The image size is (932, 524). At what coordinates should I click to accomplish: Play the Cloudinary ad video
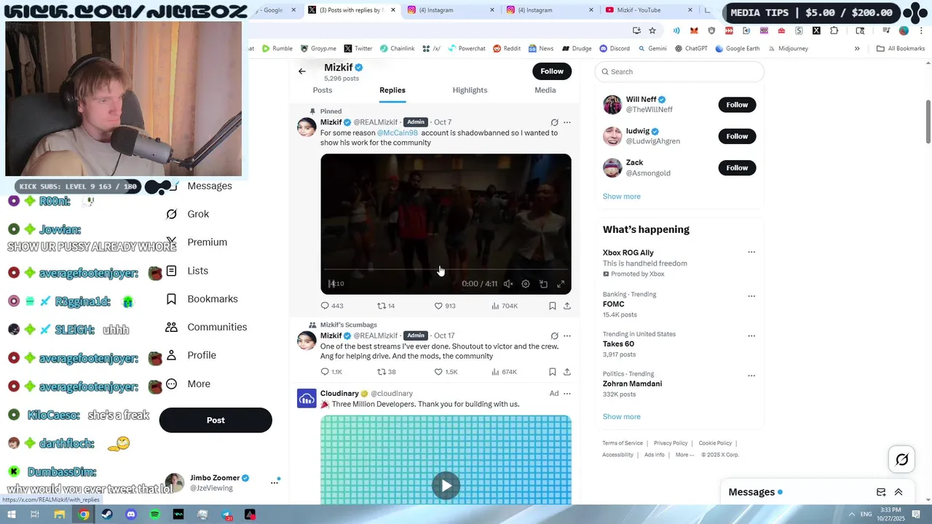coord(446,485)
